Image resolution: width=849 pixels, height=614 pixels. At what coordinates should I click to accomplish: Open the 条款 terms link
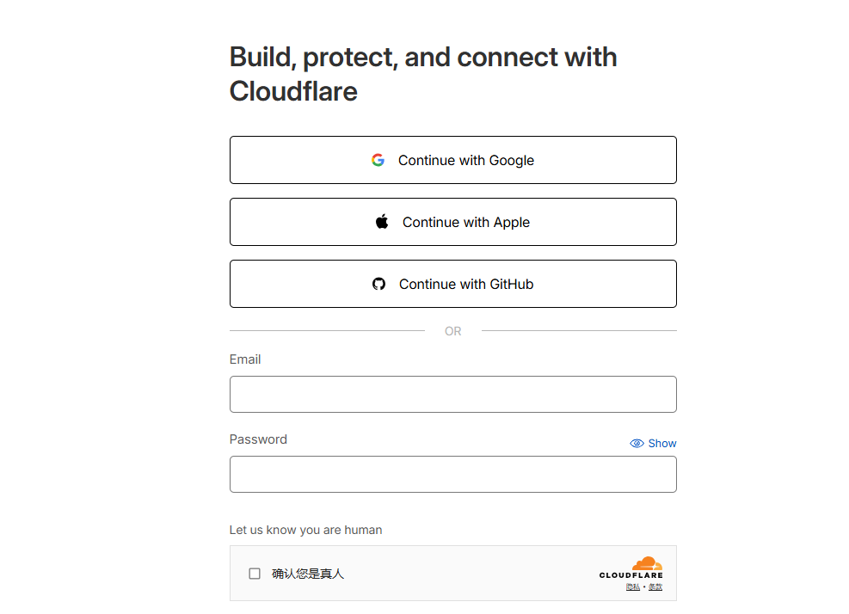pyautogui.click(x=655, y=586)
